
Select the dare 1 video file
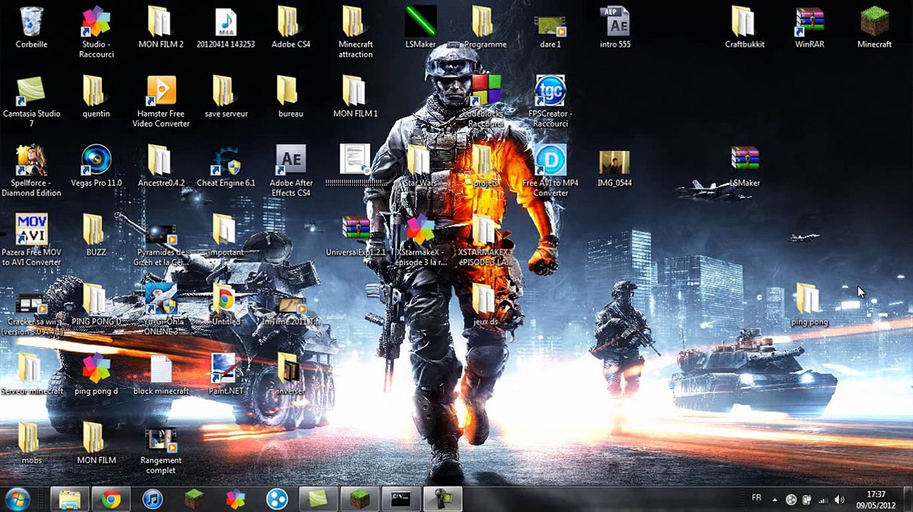coord(550,28)
